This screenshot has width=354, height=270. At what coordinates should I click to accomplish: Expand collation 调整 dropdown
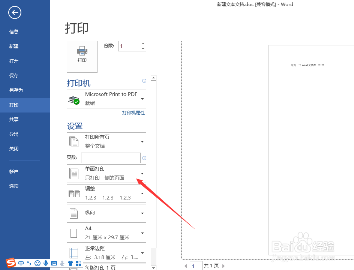142,193
